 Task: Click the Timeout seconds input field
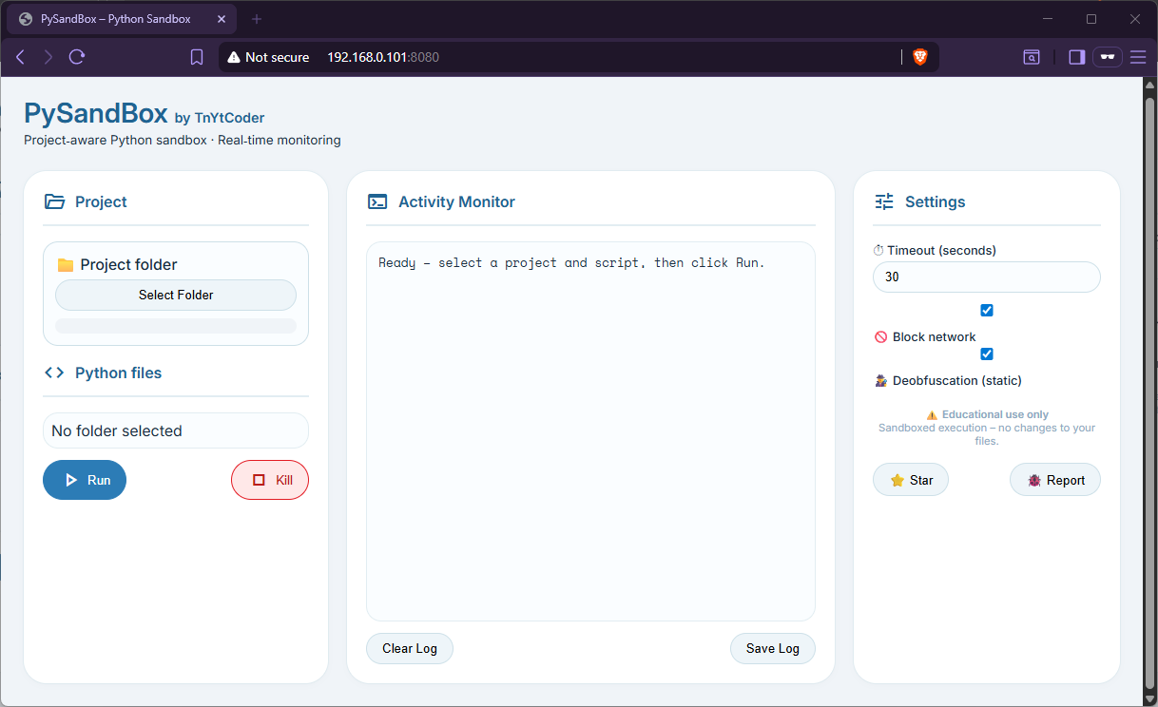point(987,277)
